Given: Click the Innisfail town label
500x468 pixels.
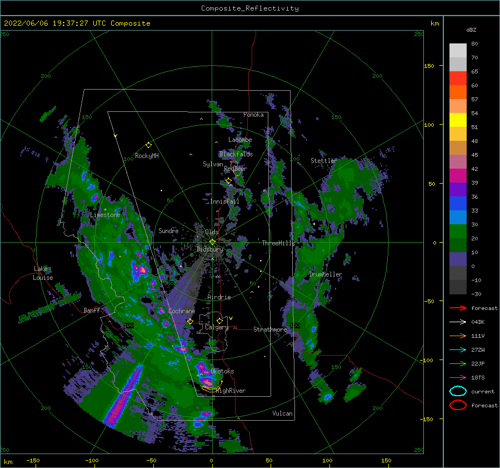Looking at the screenshot, I should (x=224, y=201).
